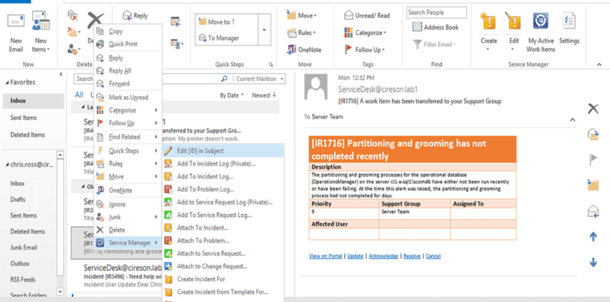Image resolution: width=610 pixels, height=302 pixels.
Task: Expand Follow Up submenu in context menu
Action: coord(128,123)
